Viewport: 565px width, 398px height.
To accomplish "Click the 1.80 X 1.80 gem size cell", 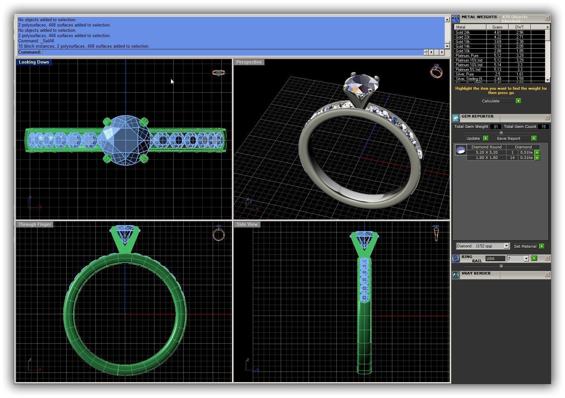I will (486, 158).
